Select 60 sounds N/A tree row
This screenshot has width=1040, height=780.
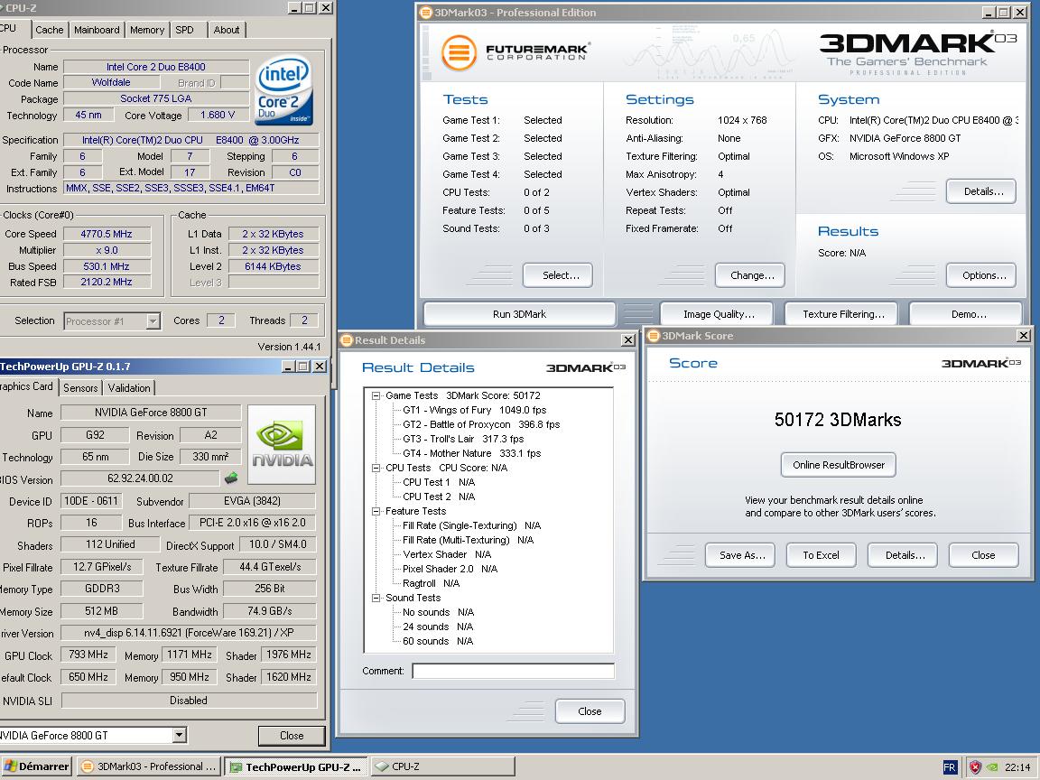439,641
